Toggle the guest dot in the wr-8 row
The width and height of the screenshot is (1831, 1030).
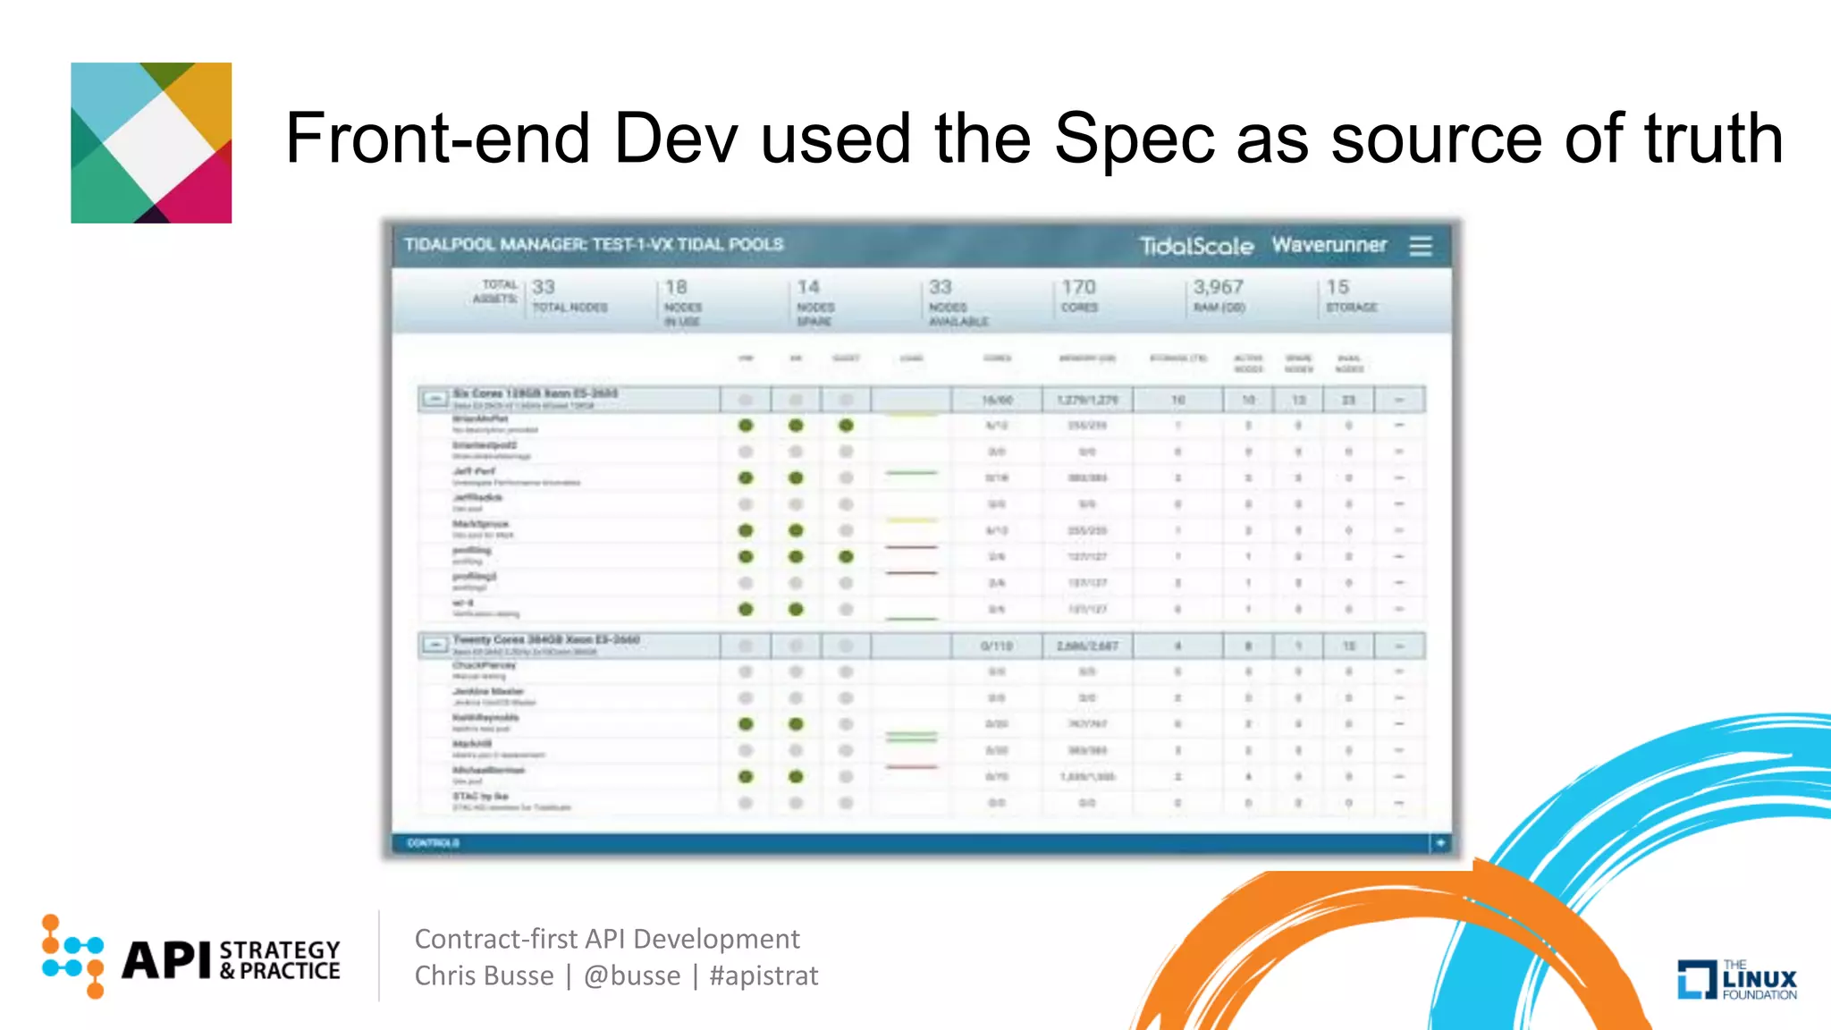coord(846,610)
